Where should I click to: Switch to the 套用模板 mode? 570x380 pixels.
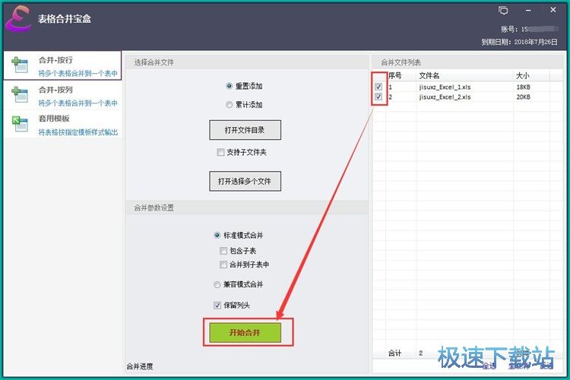[x=62, y=124]
